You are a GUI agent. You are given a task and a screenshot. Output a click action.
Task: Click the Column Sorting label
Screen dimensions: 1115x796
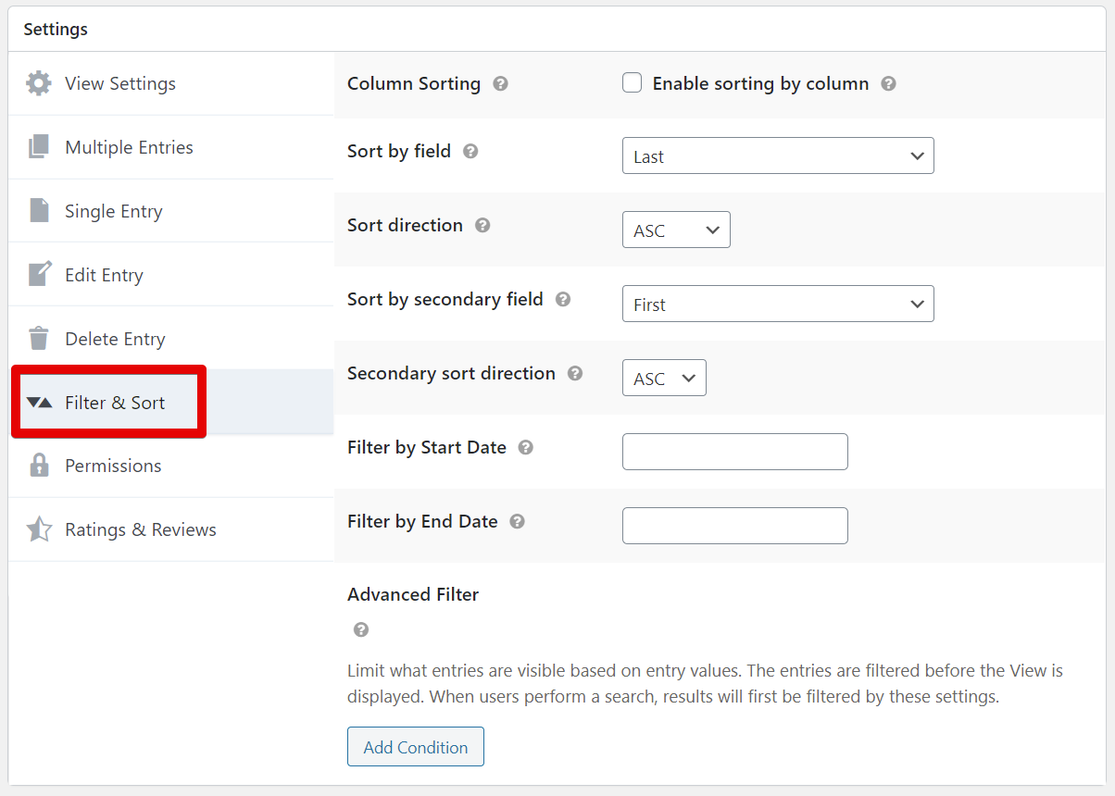pyautogui.click(x=414, y=83)
